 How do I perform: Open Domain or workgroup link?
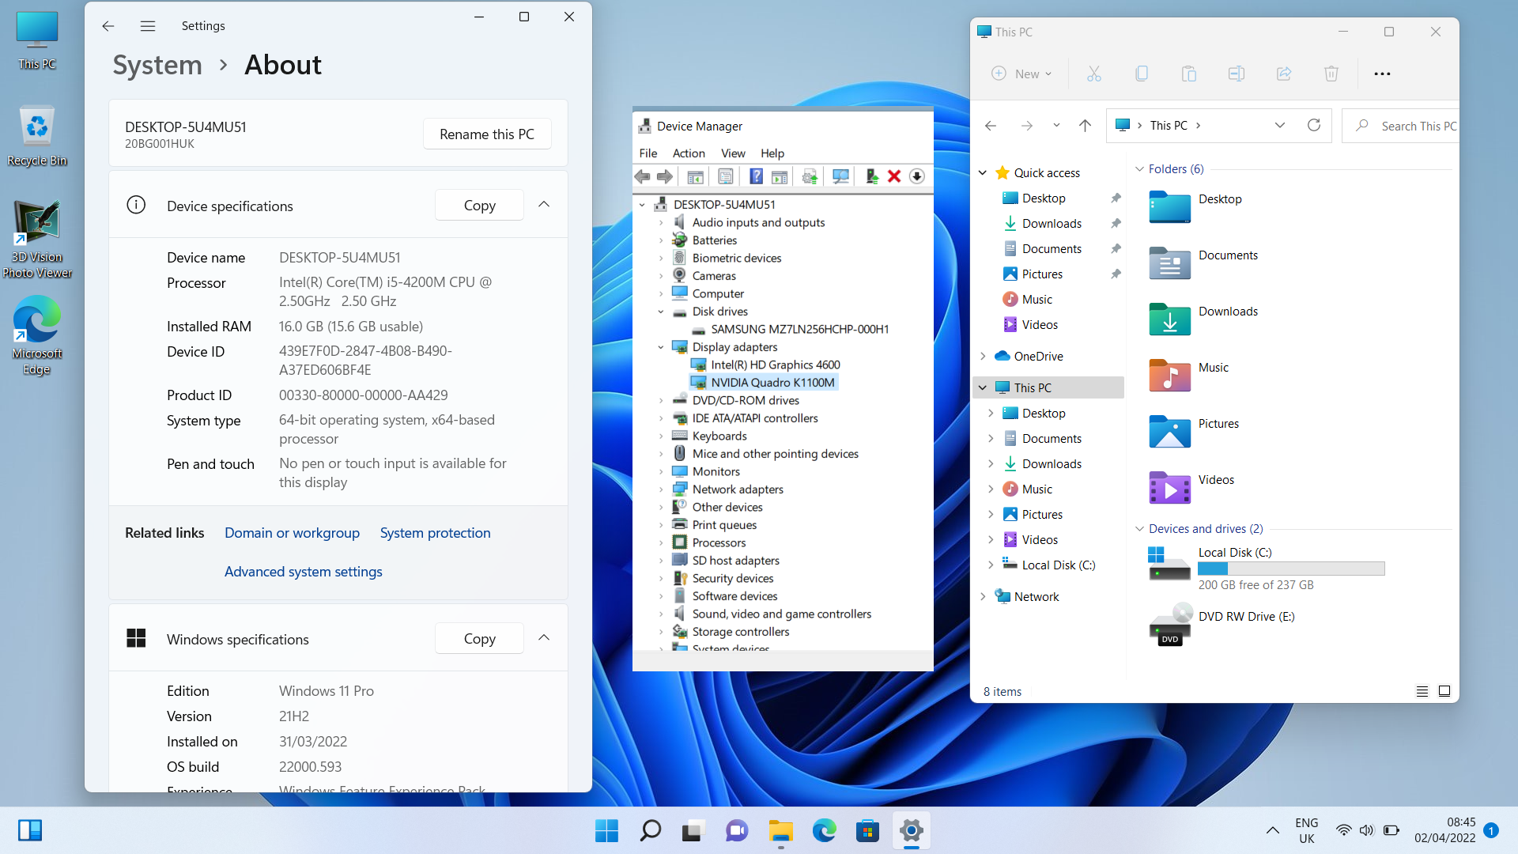coord(292,533)
